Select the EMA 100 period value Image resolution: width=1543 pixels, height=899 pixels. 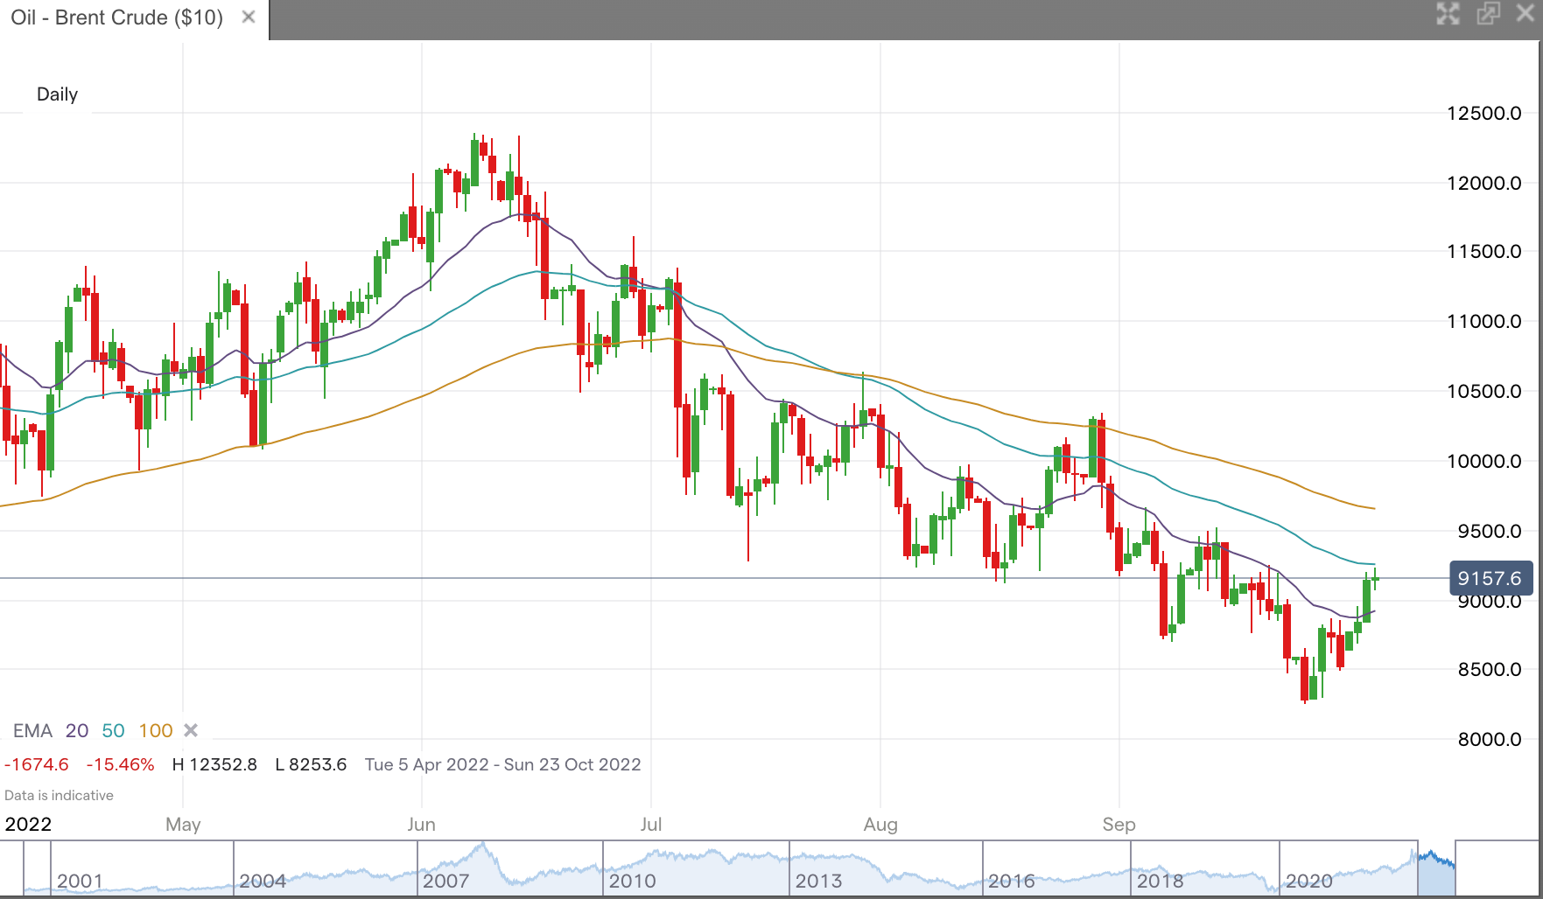click(156, 731)
